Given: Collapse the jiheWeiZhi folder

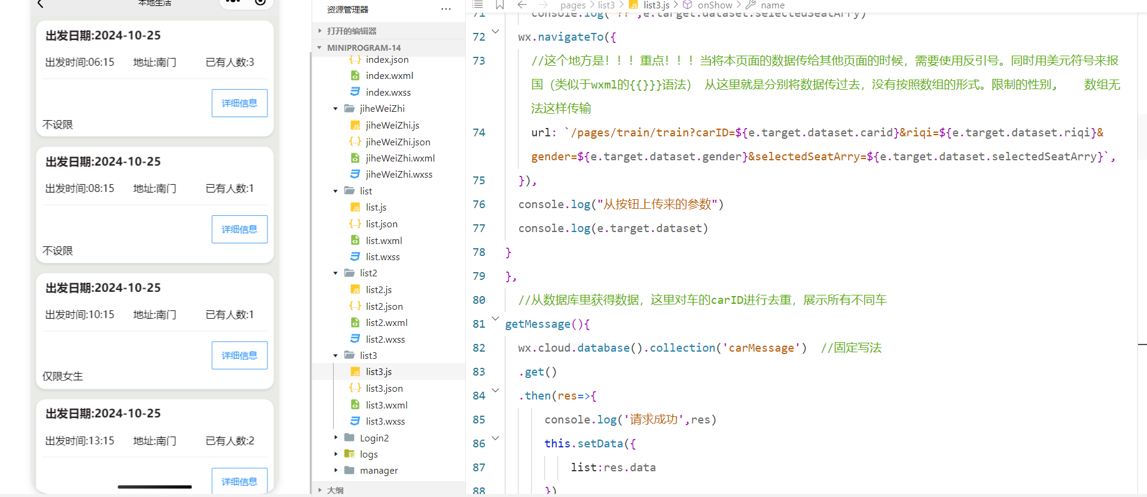Looking at the screenshot, I should 335,109.
